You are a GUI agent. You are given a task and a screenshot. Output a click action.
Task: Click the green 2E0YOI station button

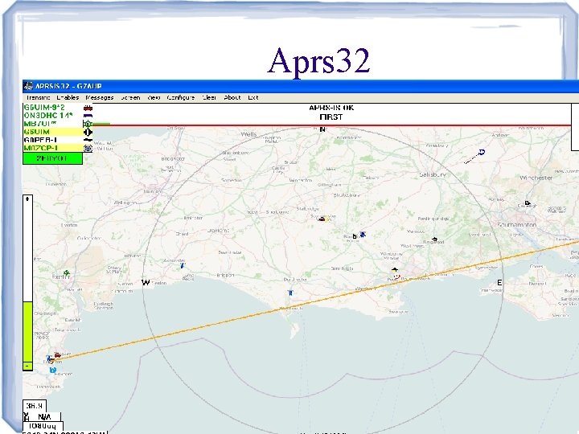(x=52, y=158)
